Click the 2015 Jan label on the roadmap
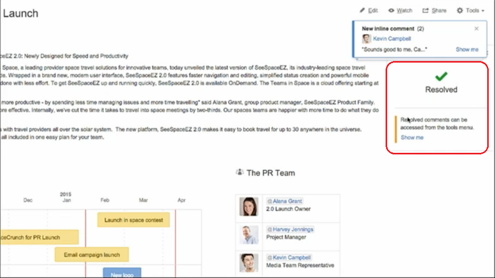Viewport: 495px width, 278px height. (66, 197)
